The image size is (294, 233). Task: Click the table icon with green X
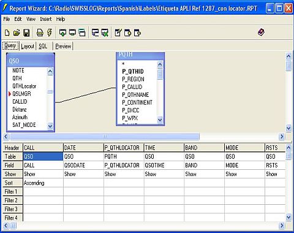coord(105,32)
